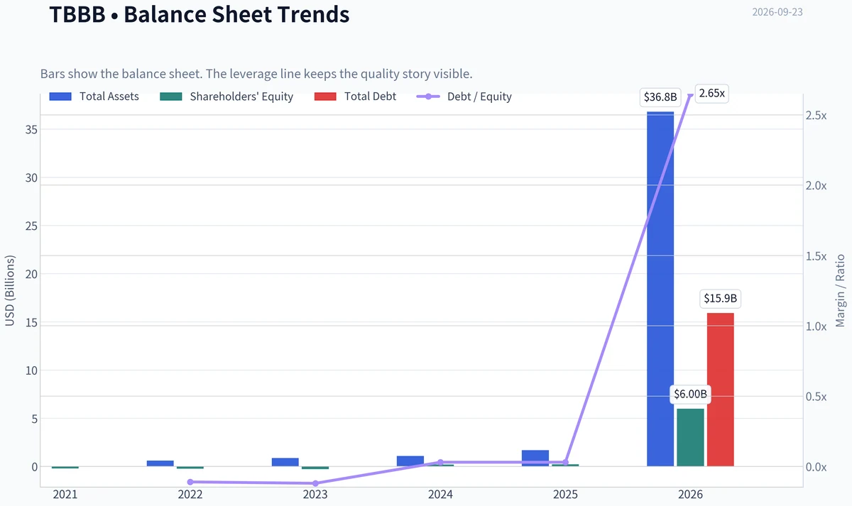The width and height of the screenshot is (852, 506).
Task: Select the 2026 Total Debt red bar
Action: tap(721, 390)
